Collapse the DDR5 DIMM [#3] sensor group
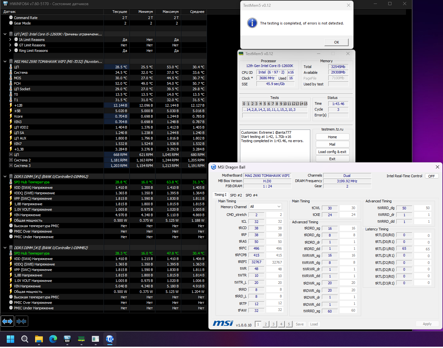Screen dimensions: 443x348 tap(5, 248)
